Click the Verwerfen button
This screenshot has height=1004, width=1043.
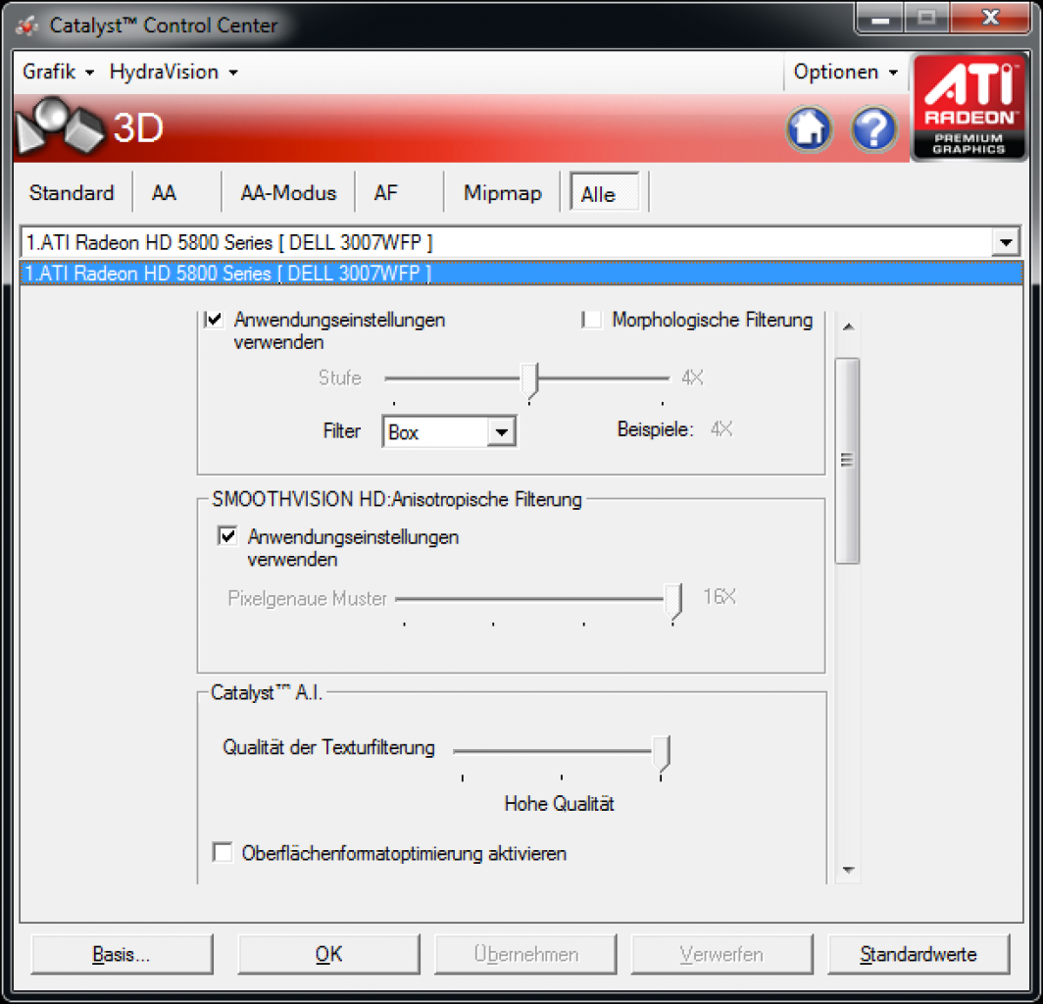click(721, 954)
